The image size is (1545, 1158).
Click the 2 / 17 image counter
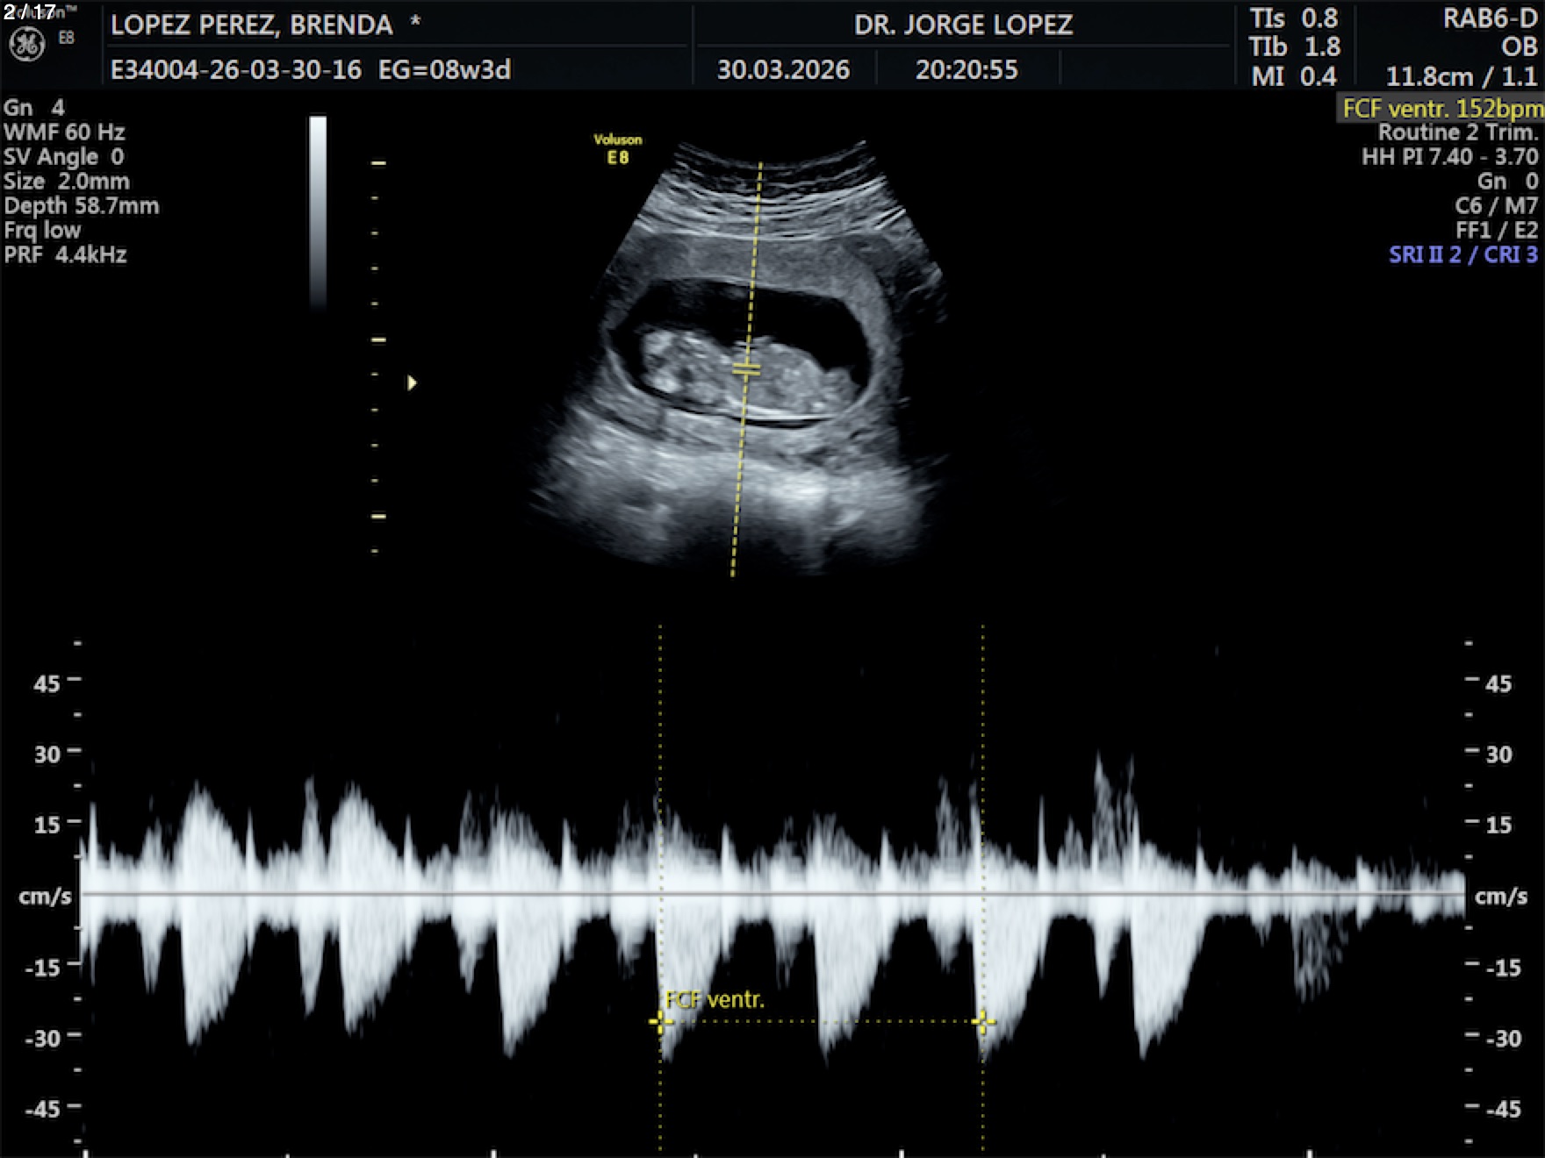29,11
